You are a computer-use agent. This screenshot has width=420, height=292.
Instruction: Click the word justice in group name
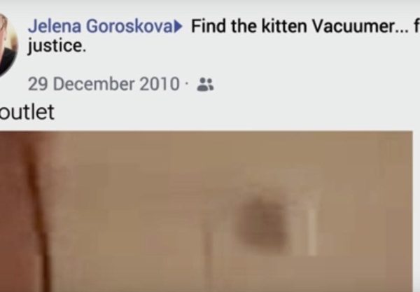(x=57, y=46)
